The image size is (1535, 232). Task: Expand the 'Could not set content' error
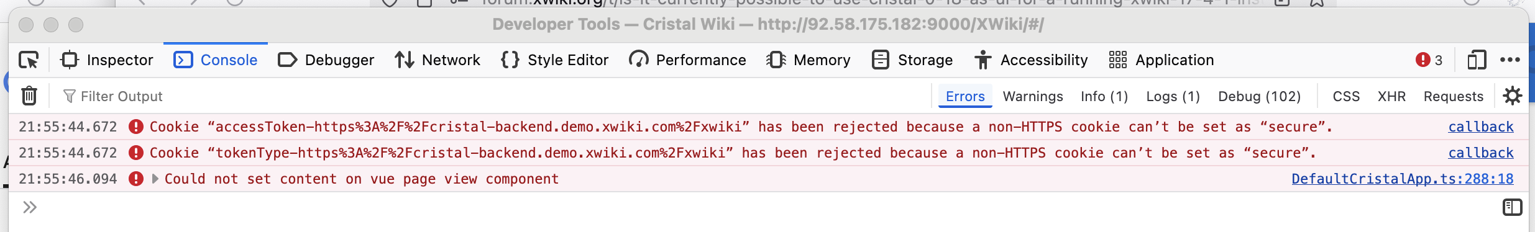(x=155, y=179)
